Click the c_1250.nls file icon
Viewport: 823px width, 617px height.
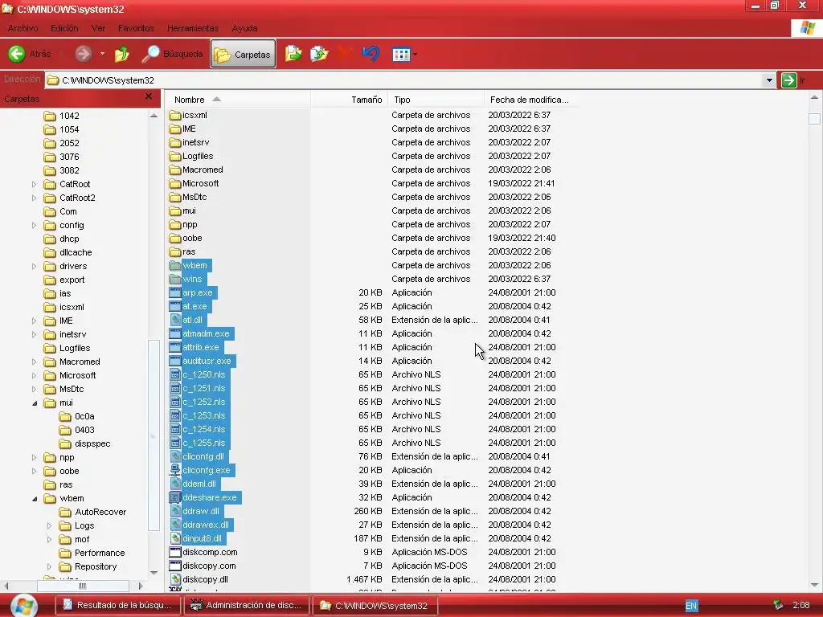pos(175,374)
